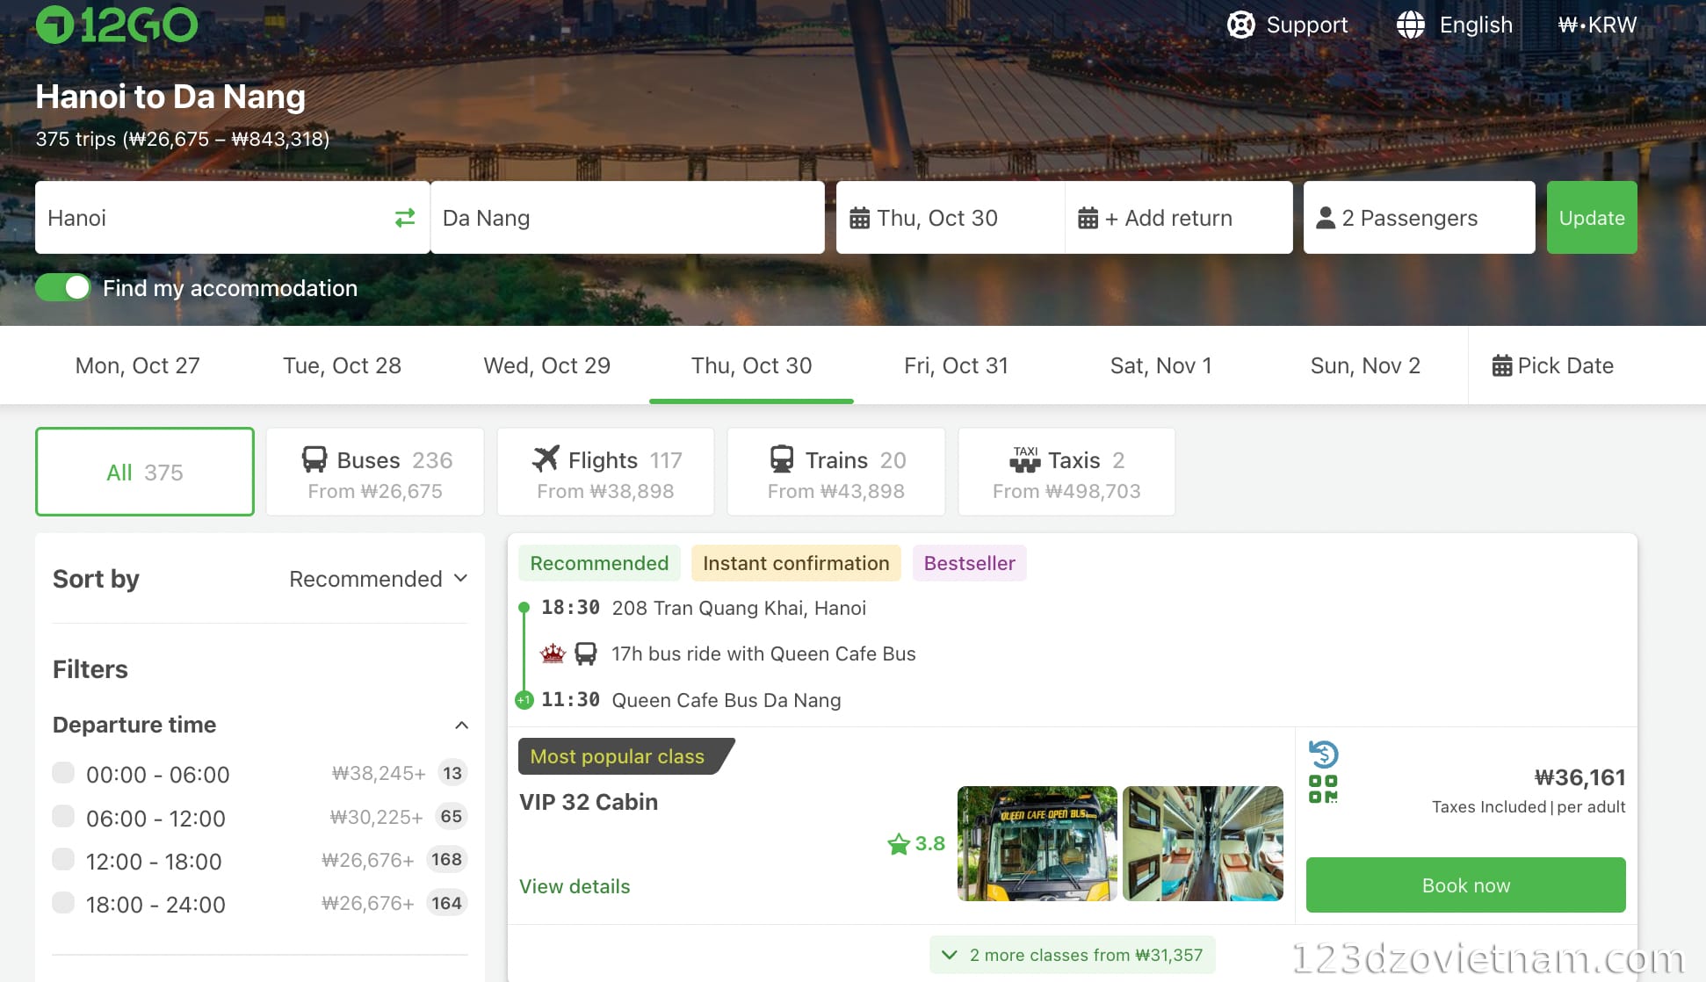Open the Sort by Recommended dropdown
Viewport: 1706px width, 982px height.
click(379, 579)
